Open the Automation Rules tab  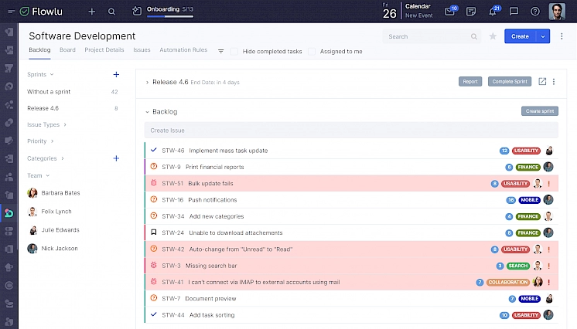point(183,50)
